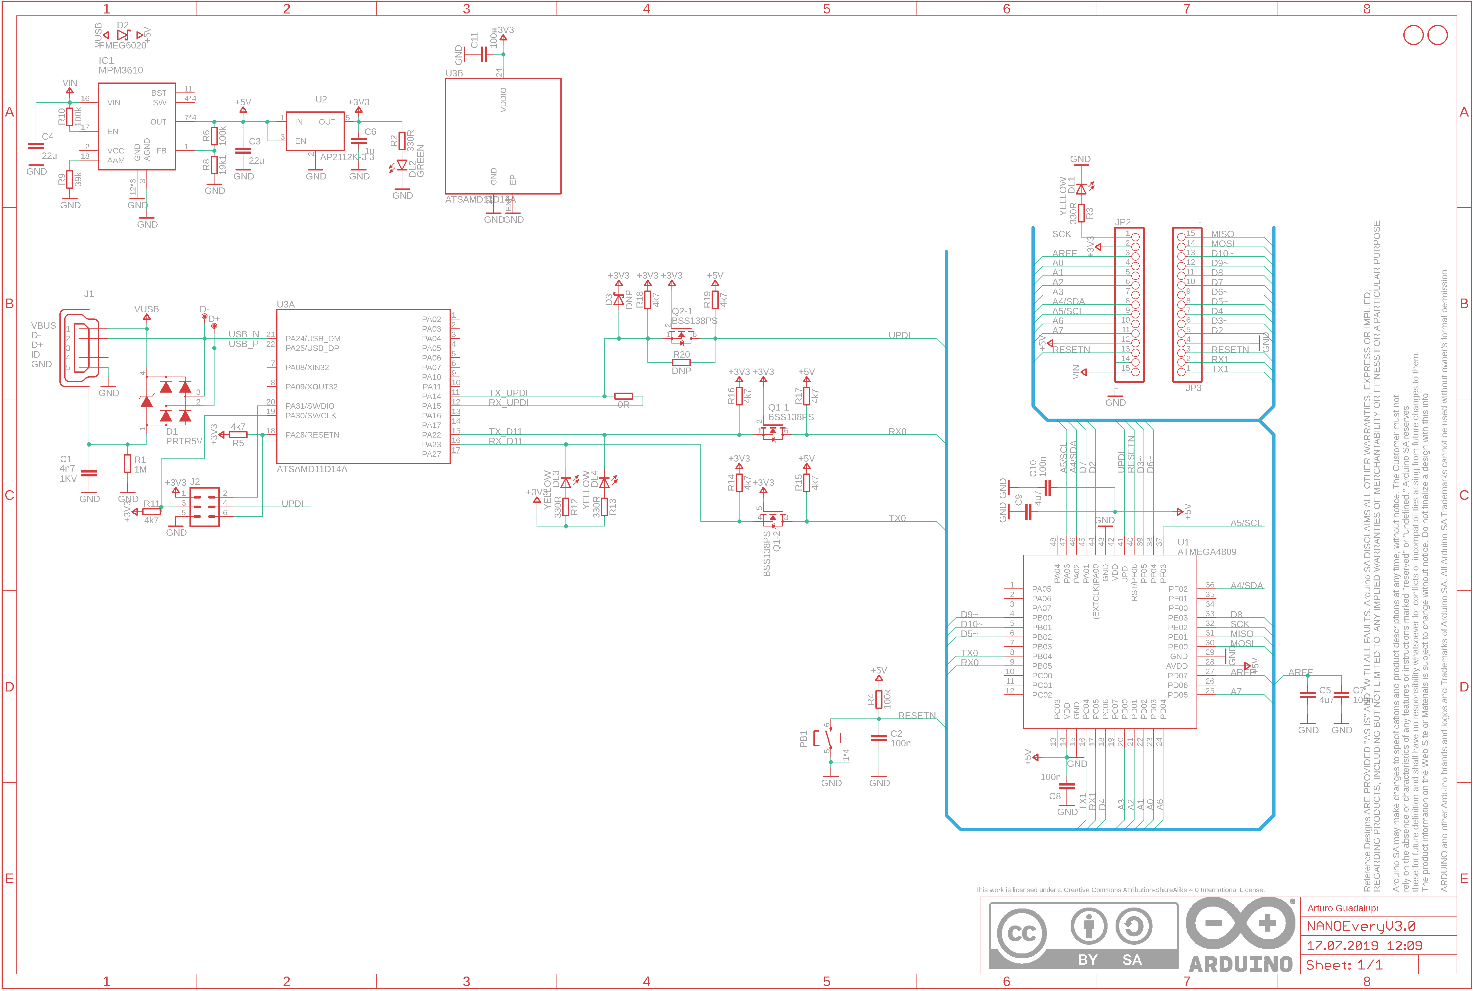Click the 'PA31/SWDIO' pin label
Image resolution: width=1473 pixels, height=991 pixels.
click(x=310, y=406)
